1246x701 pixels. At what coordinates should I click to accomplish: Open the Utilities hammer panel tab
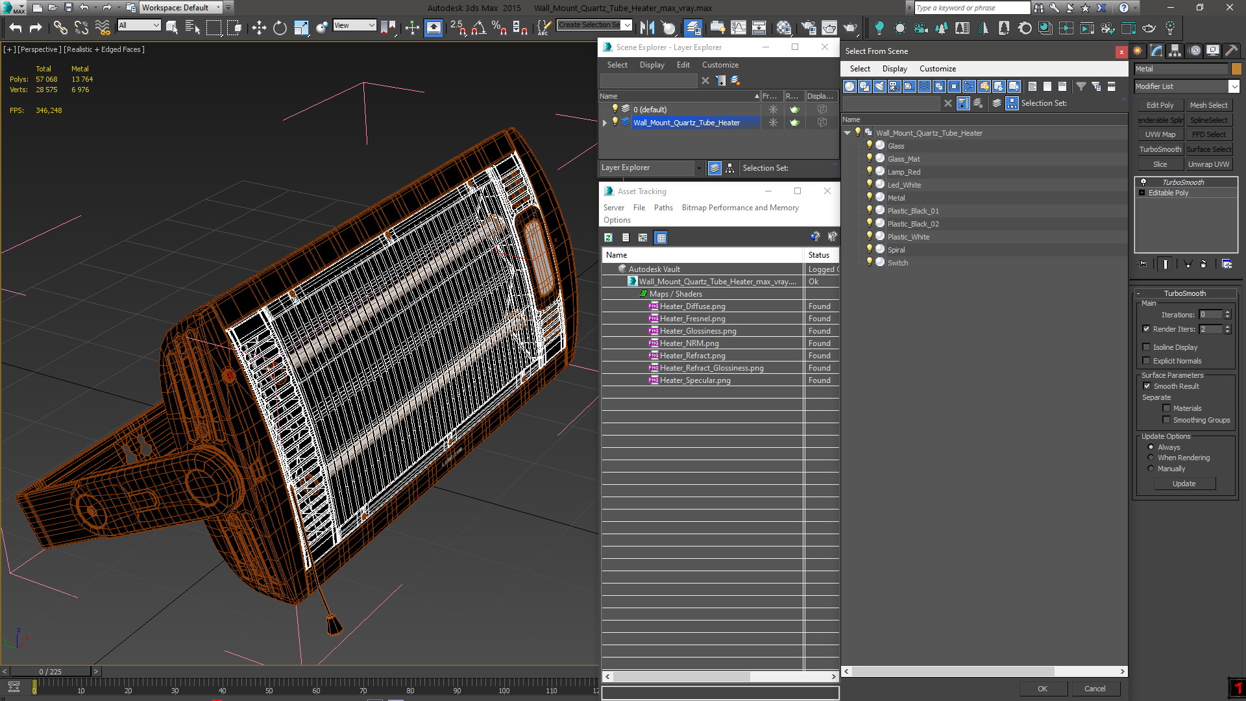tap(1231, 51)
